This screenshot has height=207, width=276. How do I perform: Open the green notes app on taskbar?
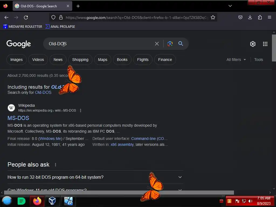(x=22, y=201)
